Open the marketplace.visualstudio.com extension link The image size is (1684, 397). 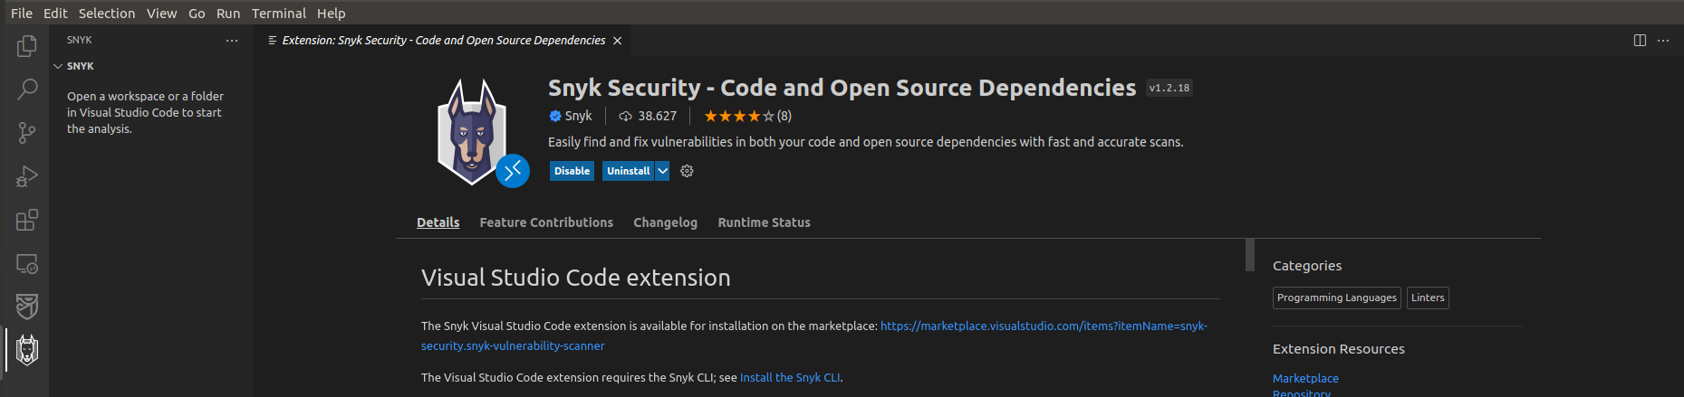tap(814, 336)
